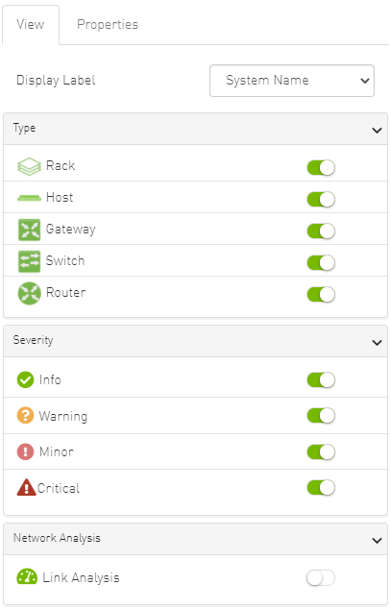Disable the Rack type toggle
390x609 pixels.
321,167
